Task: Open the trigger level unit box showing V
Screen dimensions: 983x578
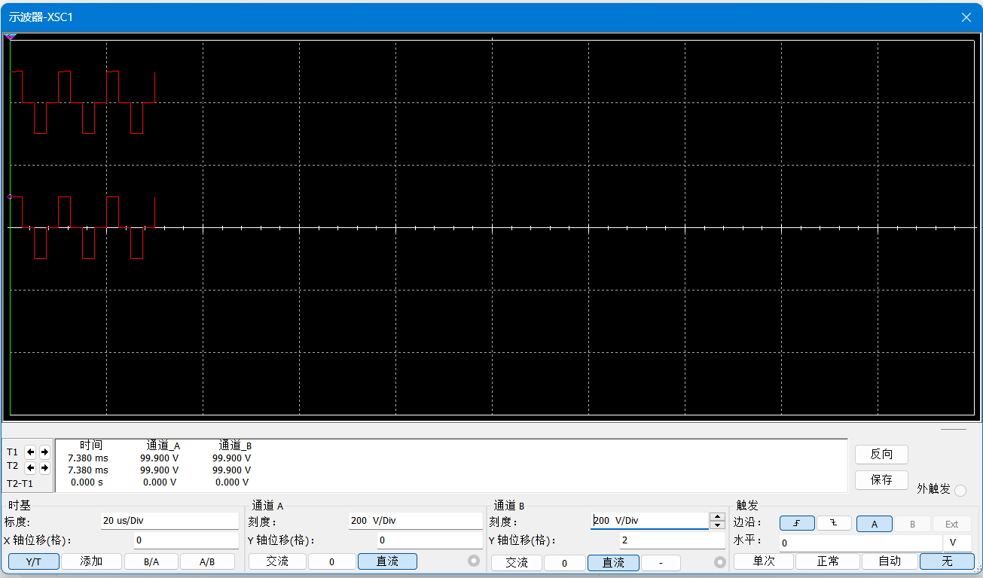Action: coord(957,543)
